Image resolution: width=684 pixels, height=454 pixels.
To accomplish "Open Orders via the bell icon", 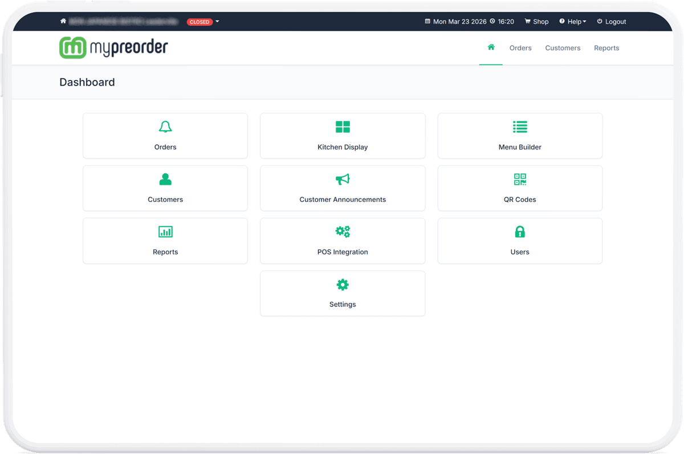I will [165, 127].
